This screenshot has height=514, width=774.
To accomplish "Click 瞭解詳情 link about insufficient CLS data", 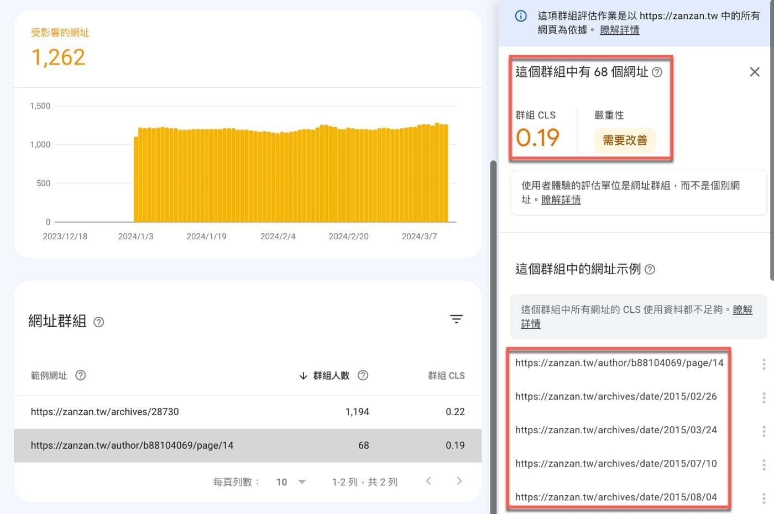I will click(x=636, y=317).
